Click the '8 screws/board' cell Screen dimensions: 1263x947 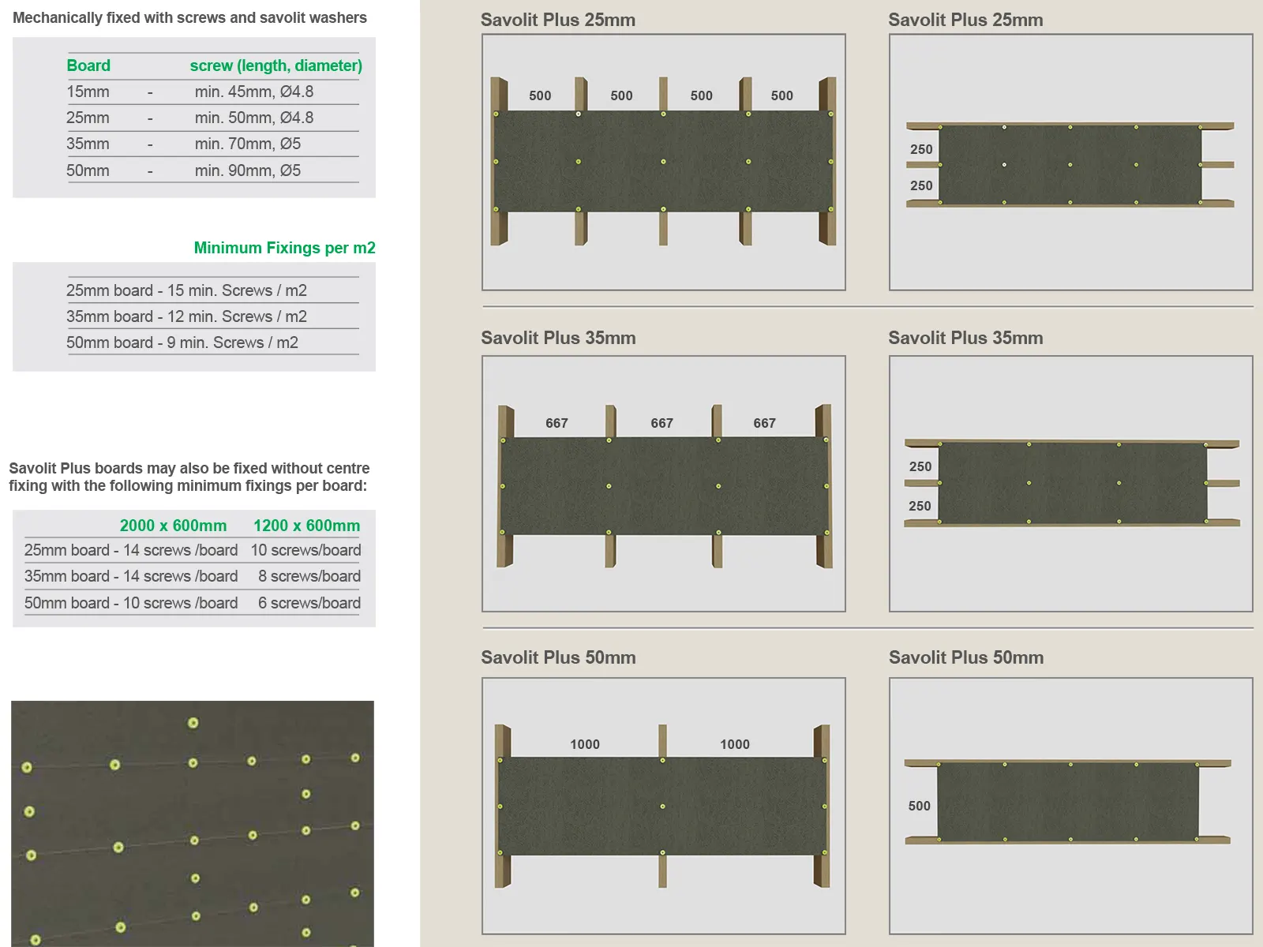pyautogui.click(x=309, y=576)
